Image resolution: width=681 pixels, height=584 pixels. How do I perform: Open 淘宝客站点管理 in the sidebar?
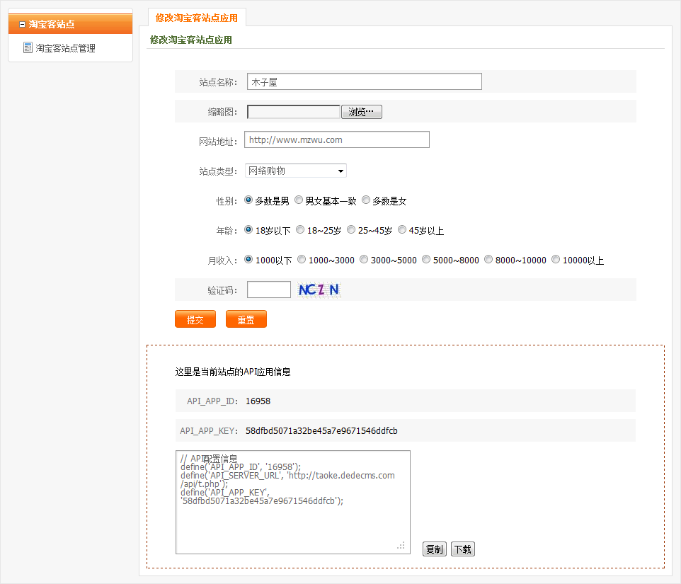click(65, 48)
